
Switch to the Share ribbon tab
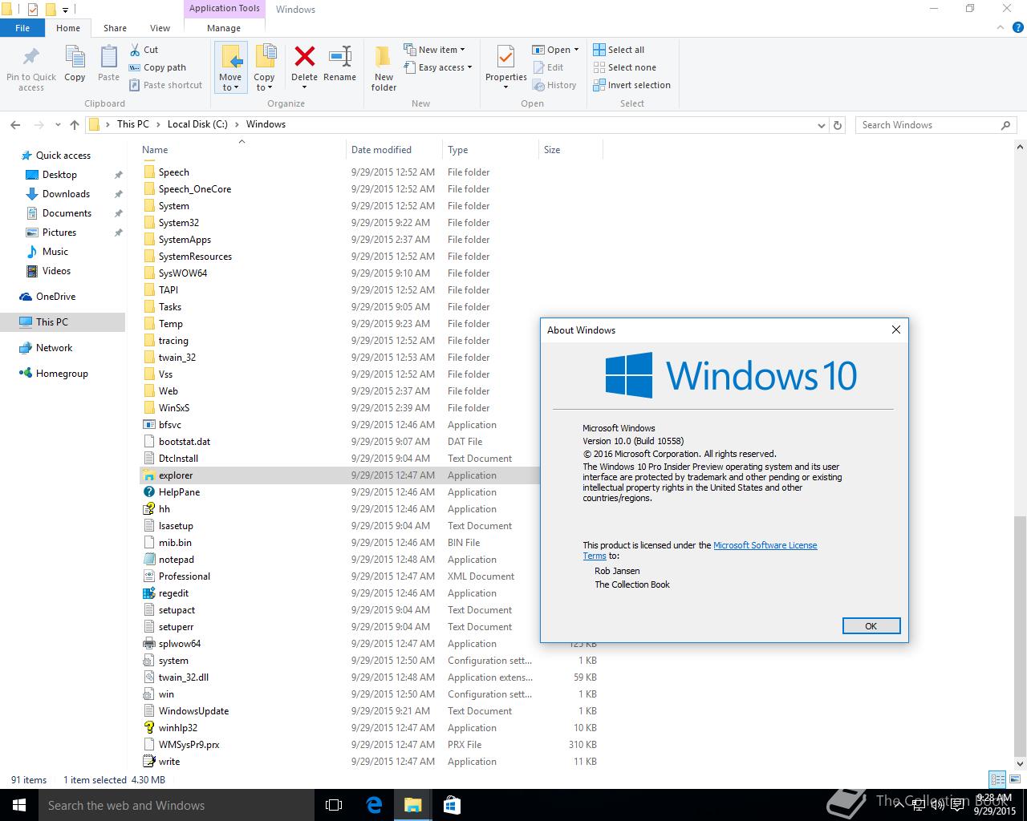(x=115, y=28)
